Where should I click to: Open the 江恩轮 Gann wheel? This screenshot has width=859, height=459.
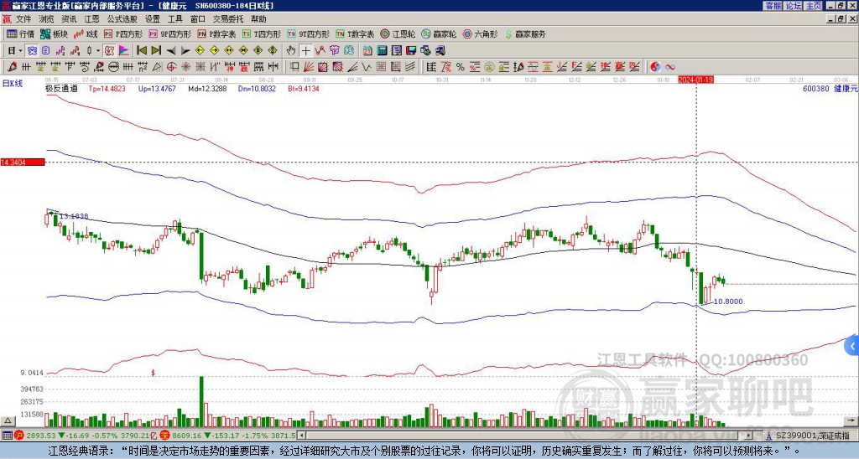click(x=398, y=34)
